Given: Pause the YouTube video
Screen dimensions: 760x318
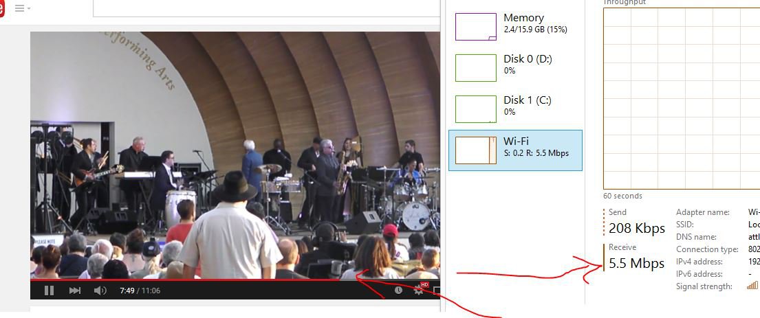Looking at the screenshot, I should coord(49,291).
